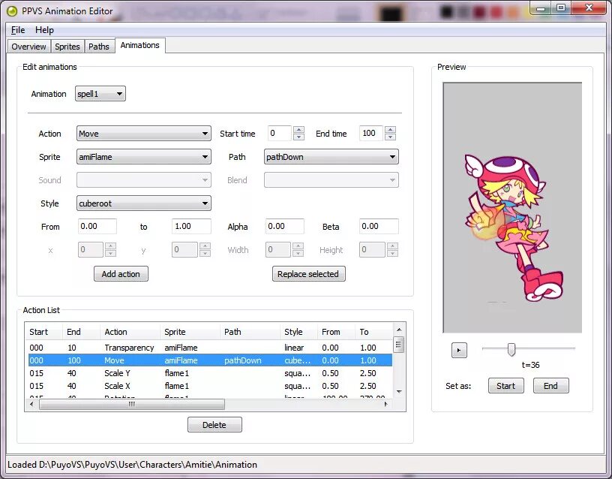Click the Style column header
This screenshot has width=612, height=479.
298,332
